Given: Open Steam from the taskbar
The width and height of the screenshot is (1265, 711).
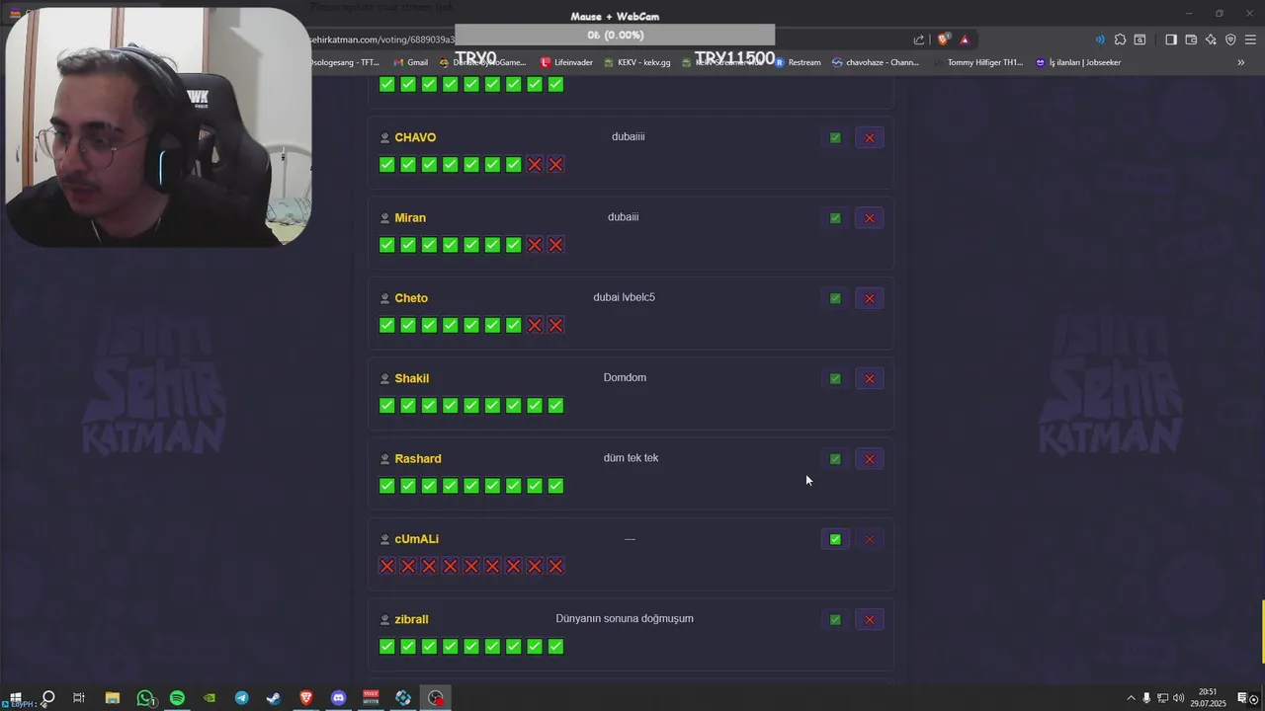Looking at the screenshot, I should pyautogui.click(x=274, y=698).
